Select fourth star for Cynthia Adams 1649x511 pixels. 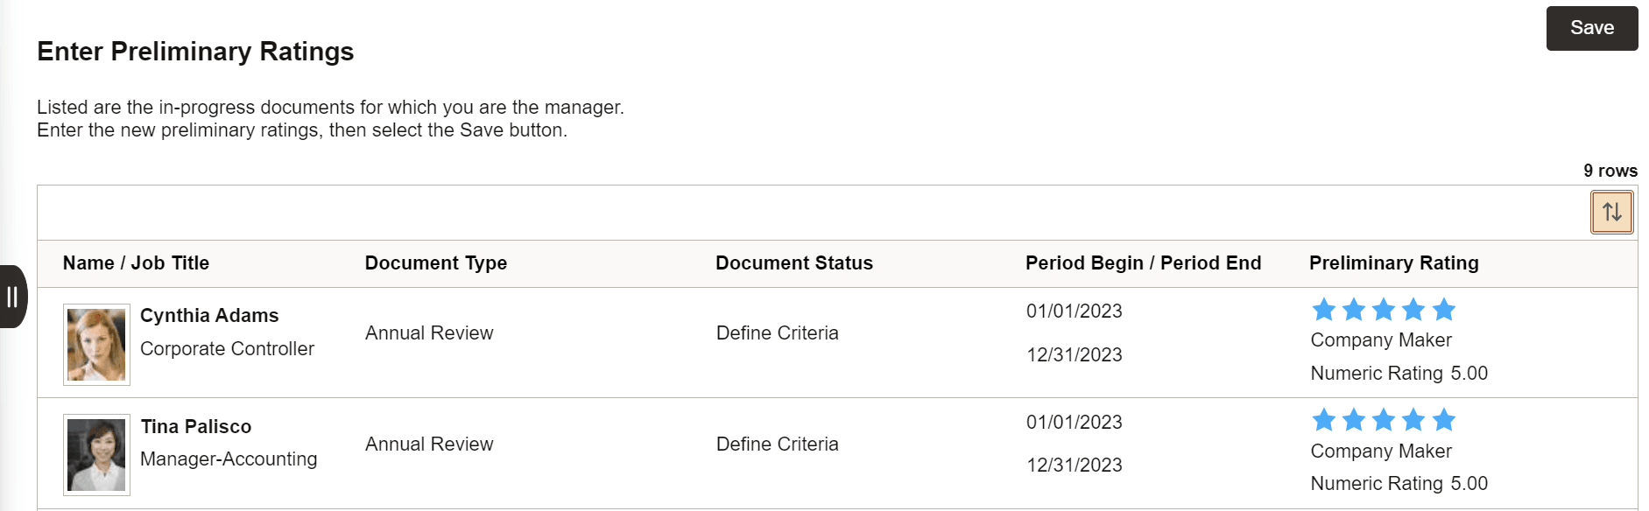tap(1413, 310)
